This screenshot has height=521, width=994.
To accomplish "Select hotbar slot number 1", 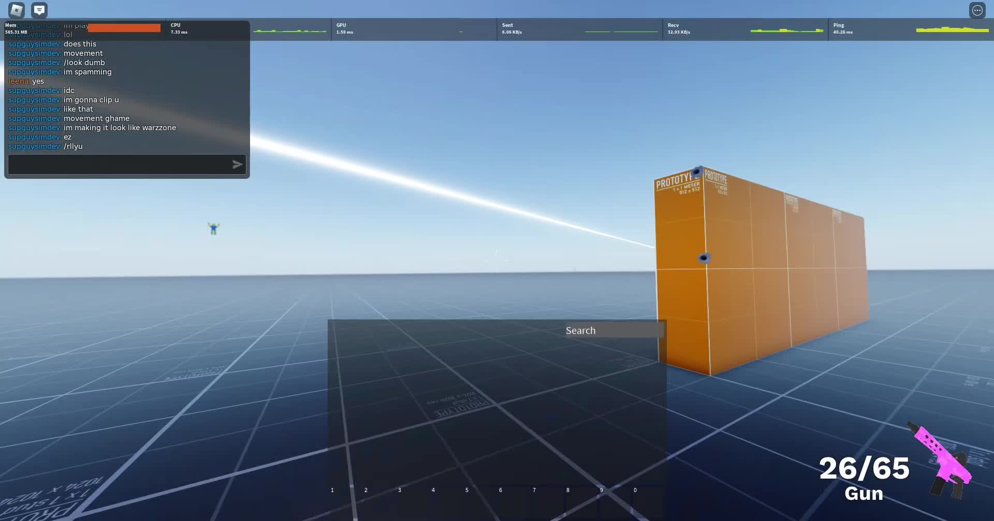I will coord(344,501).
